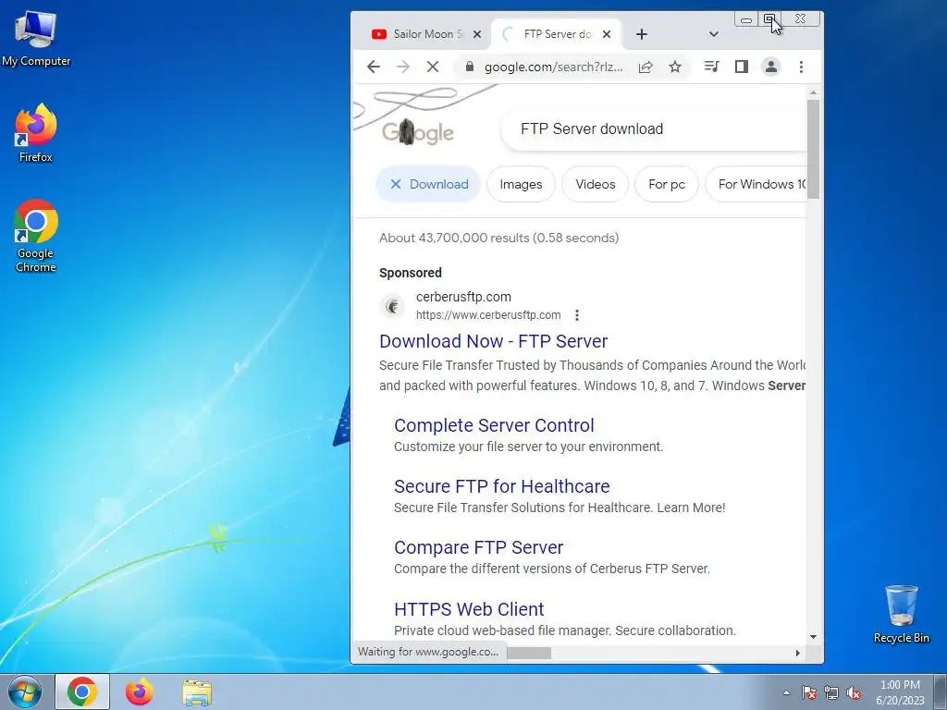Screen dimensions: 947x710
Task: Open the three-dot menu beside cerberusftp URL
Action: tap(577, 315)
